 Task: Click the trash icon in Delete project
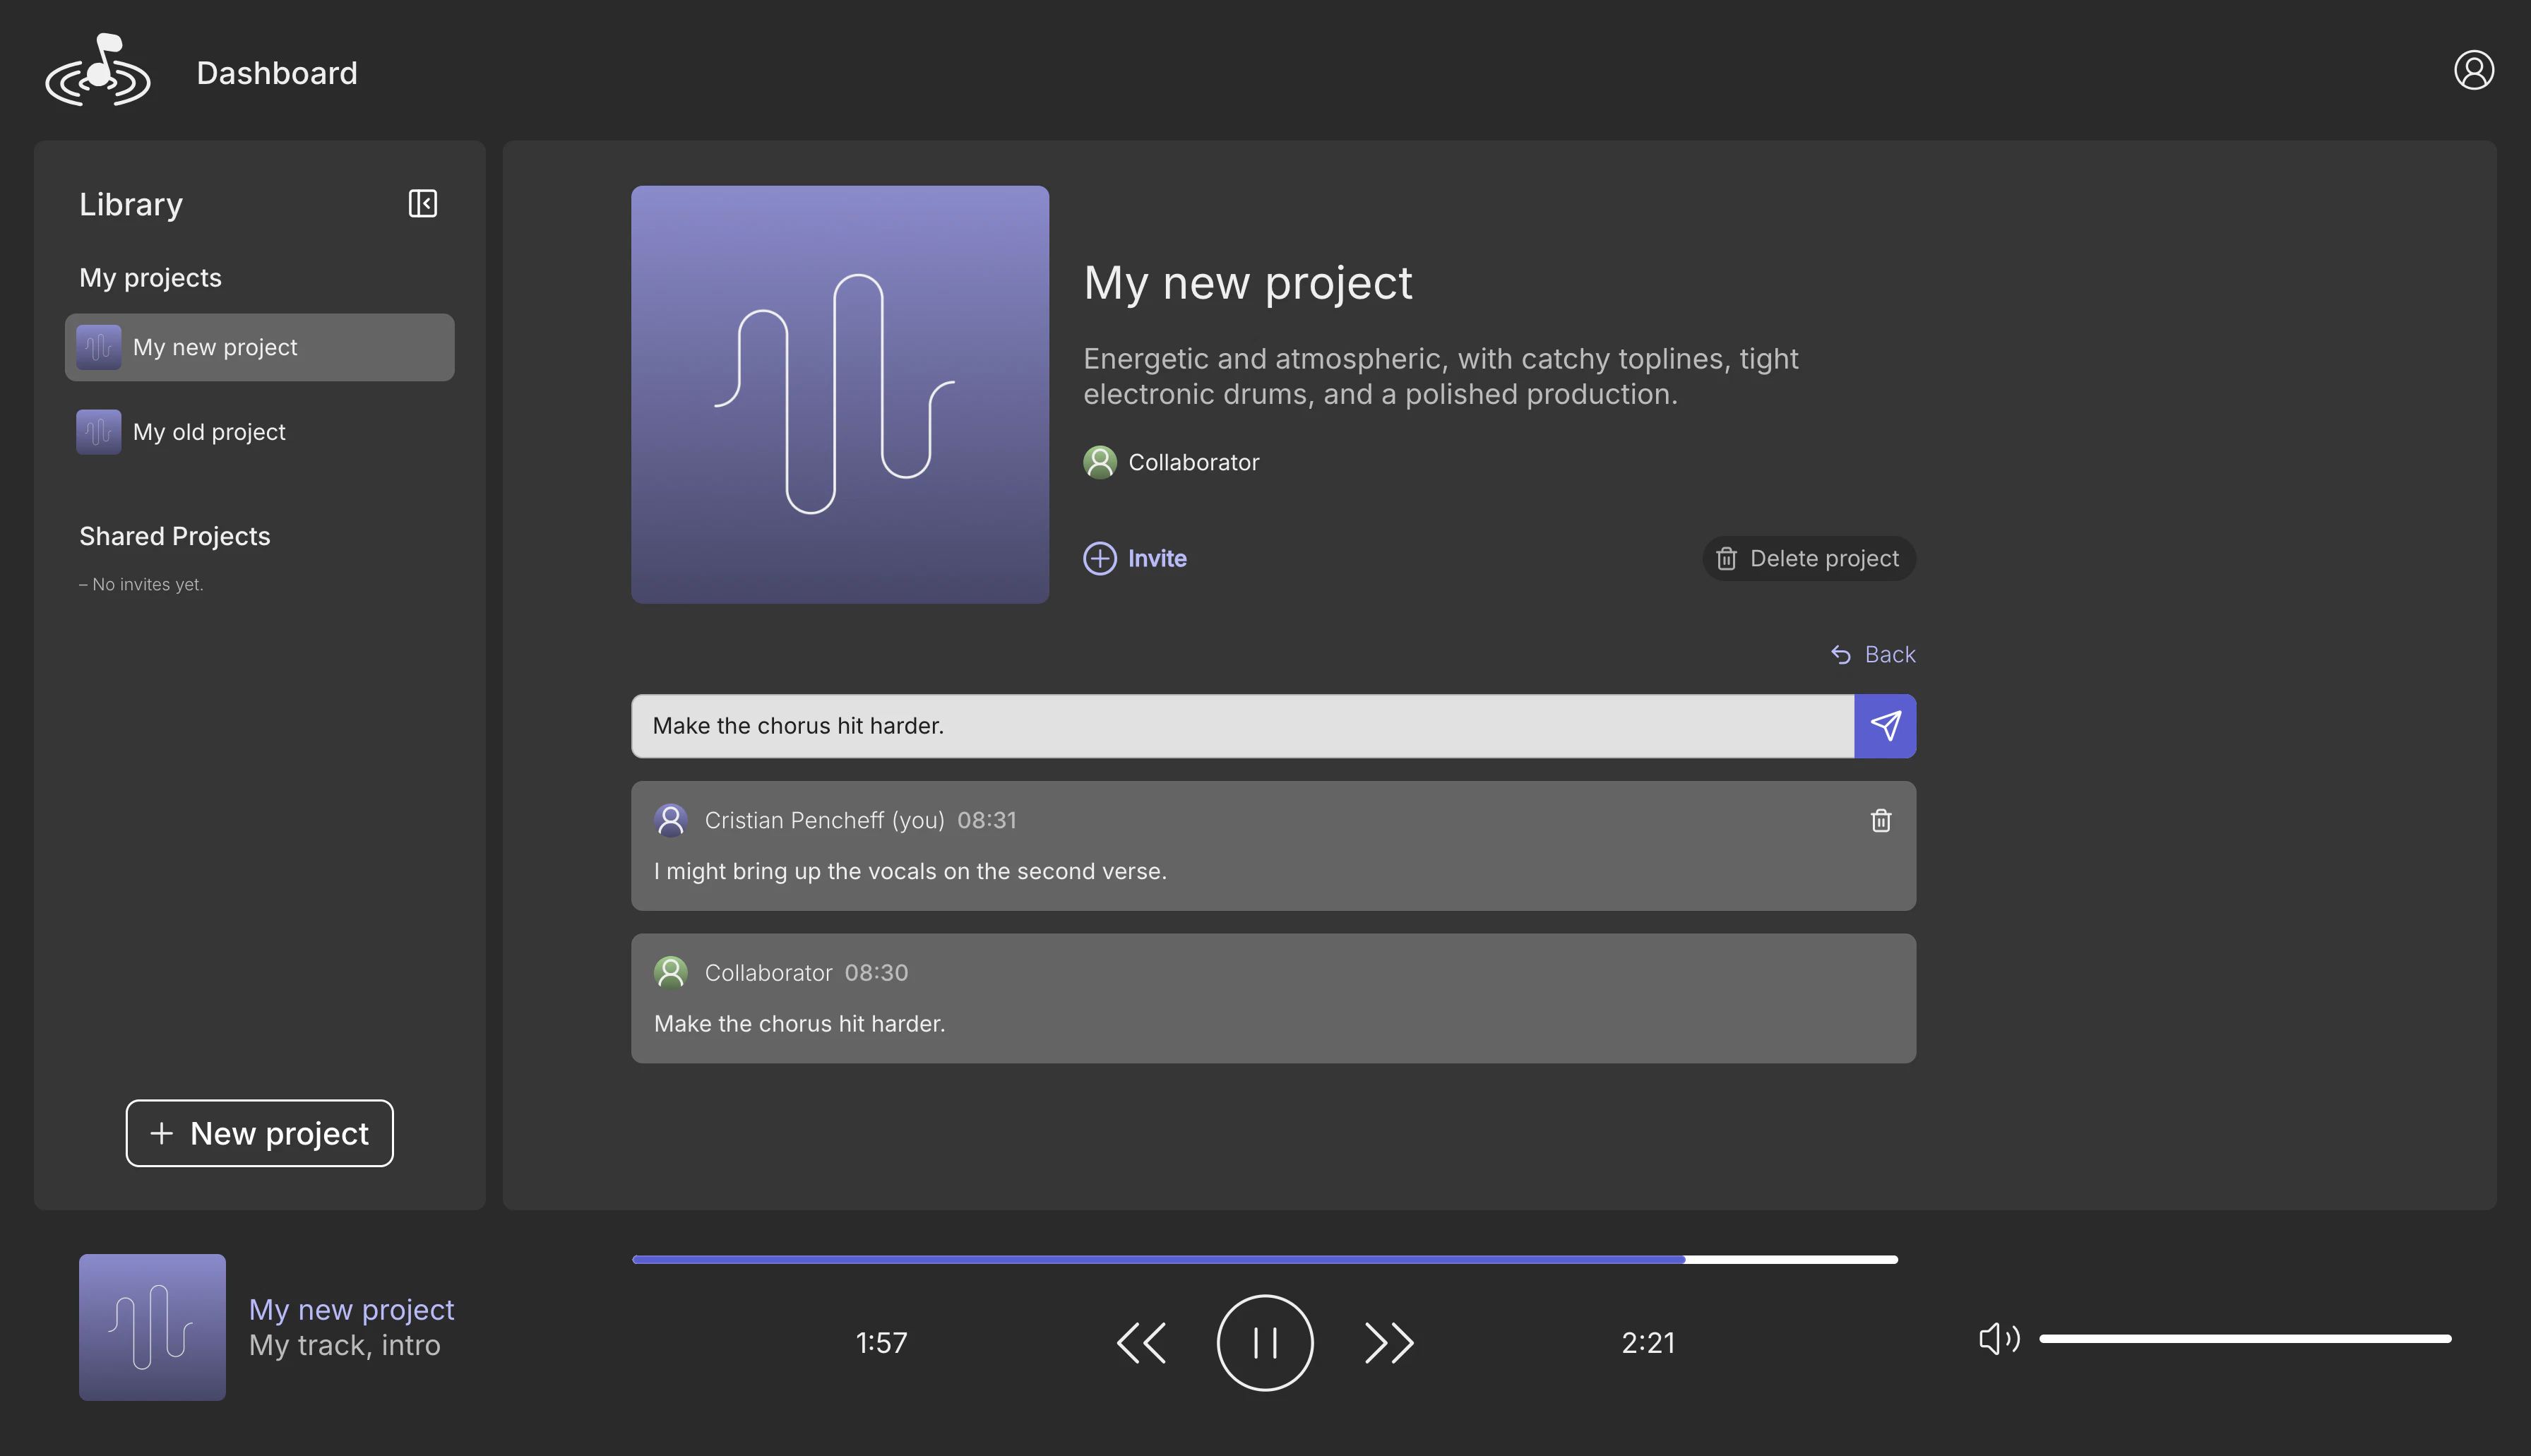point(1726,558)
